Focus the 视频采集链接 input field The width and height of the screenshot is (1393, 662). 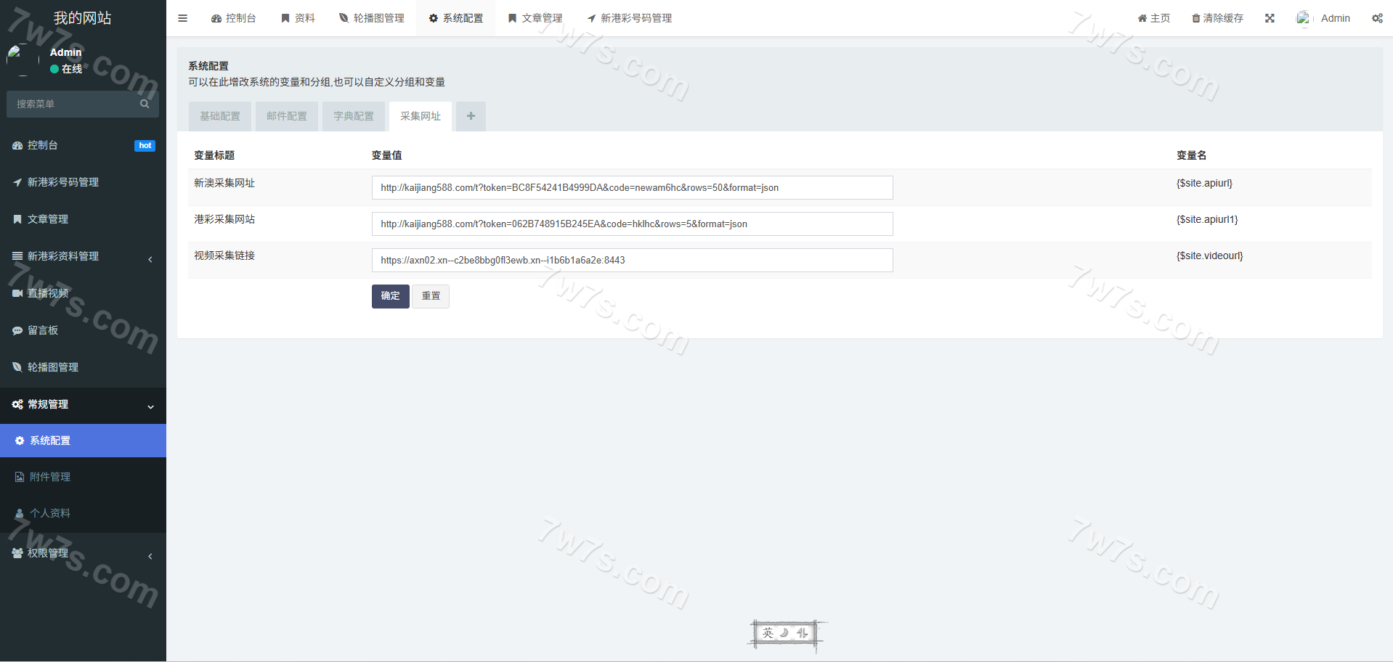(632, 260)
